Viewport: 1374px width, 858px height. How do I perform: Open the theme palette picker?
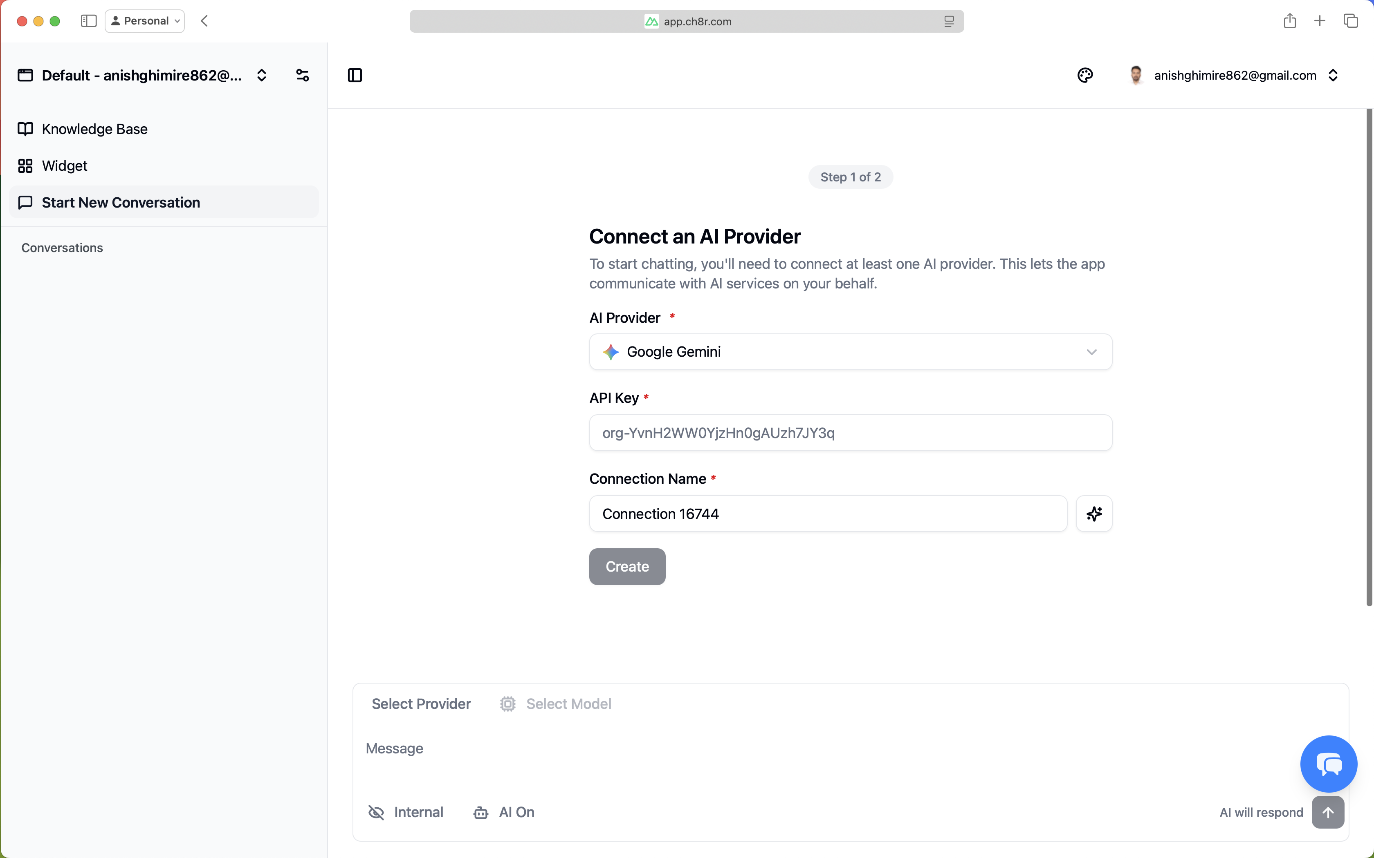pyautogui.click(x=1085, y=75)
